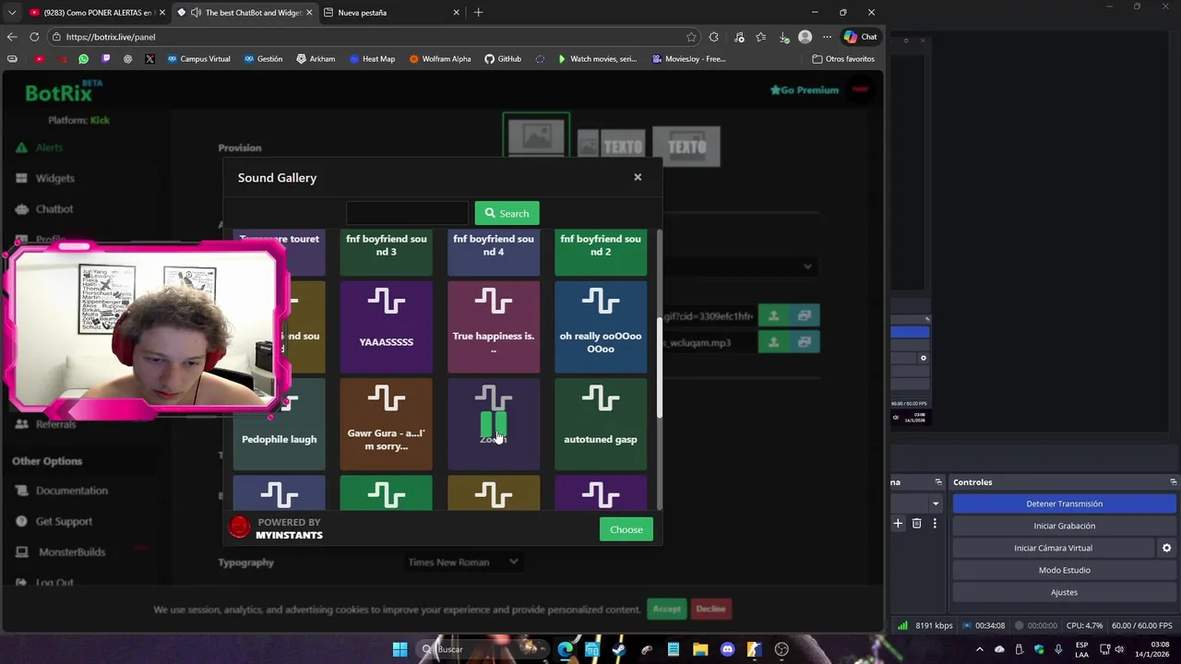Open the Campus Virtual bookmark
This screenshot has height=664, width=1181.
point(198,59)
